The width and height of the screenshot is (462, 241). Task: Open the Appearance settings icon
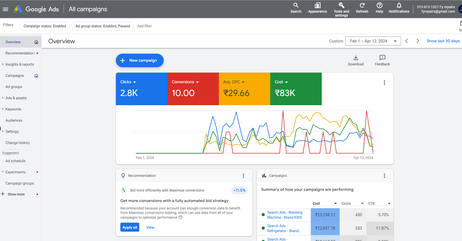tap(317, 5)
